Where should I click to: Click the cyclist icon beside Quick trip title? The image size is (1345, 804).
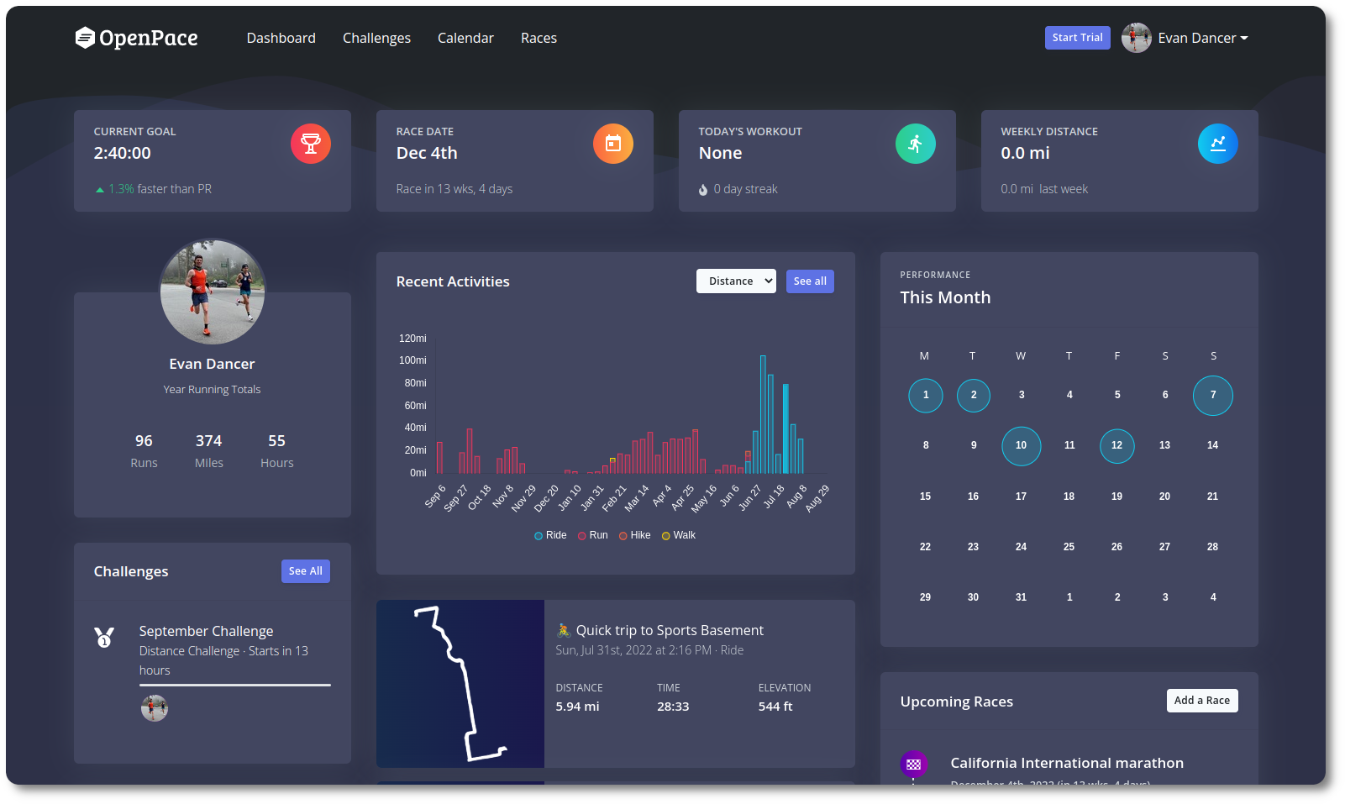point(564,630)
